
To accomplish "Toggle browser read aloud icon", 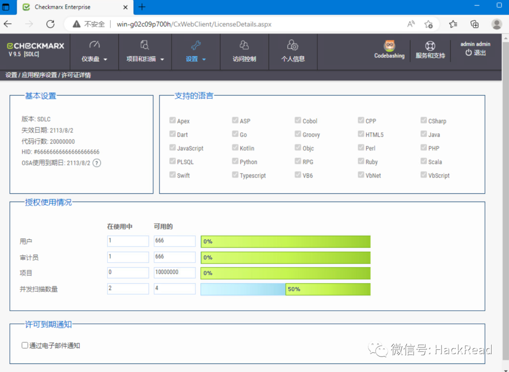I will point(411,24).
